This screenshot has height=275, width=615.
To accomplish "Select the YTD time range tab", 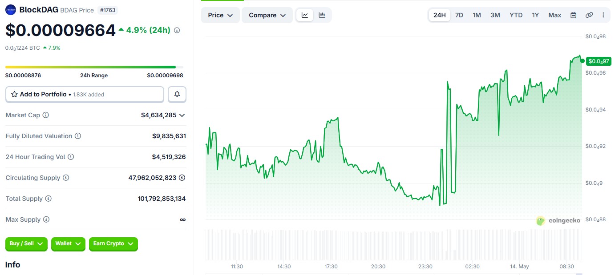I will point(516,15).
